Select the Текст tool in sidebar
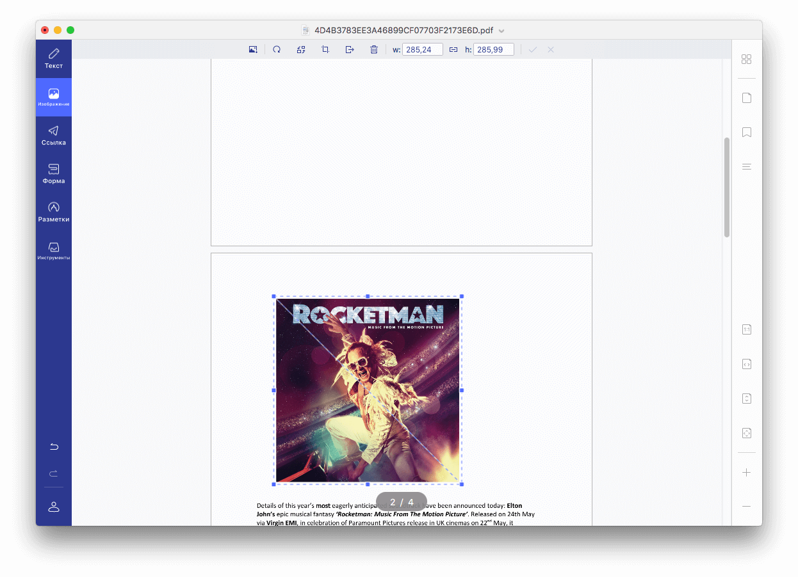Screen dimensions: 798x577 [54, 58]
